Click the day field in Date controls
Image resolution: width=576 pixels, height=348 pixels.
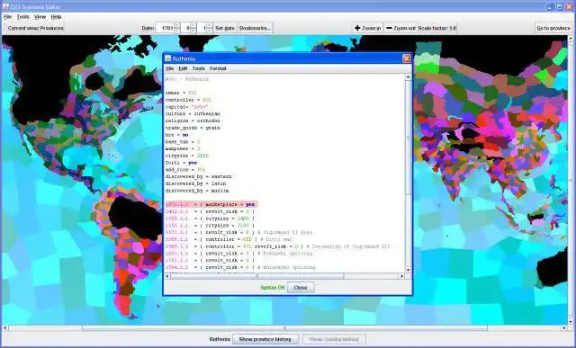(202, 28)
